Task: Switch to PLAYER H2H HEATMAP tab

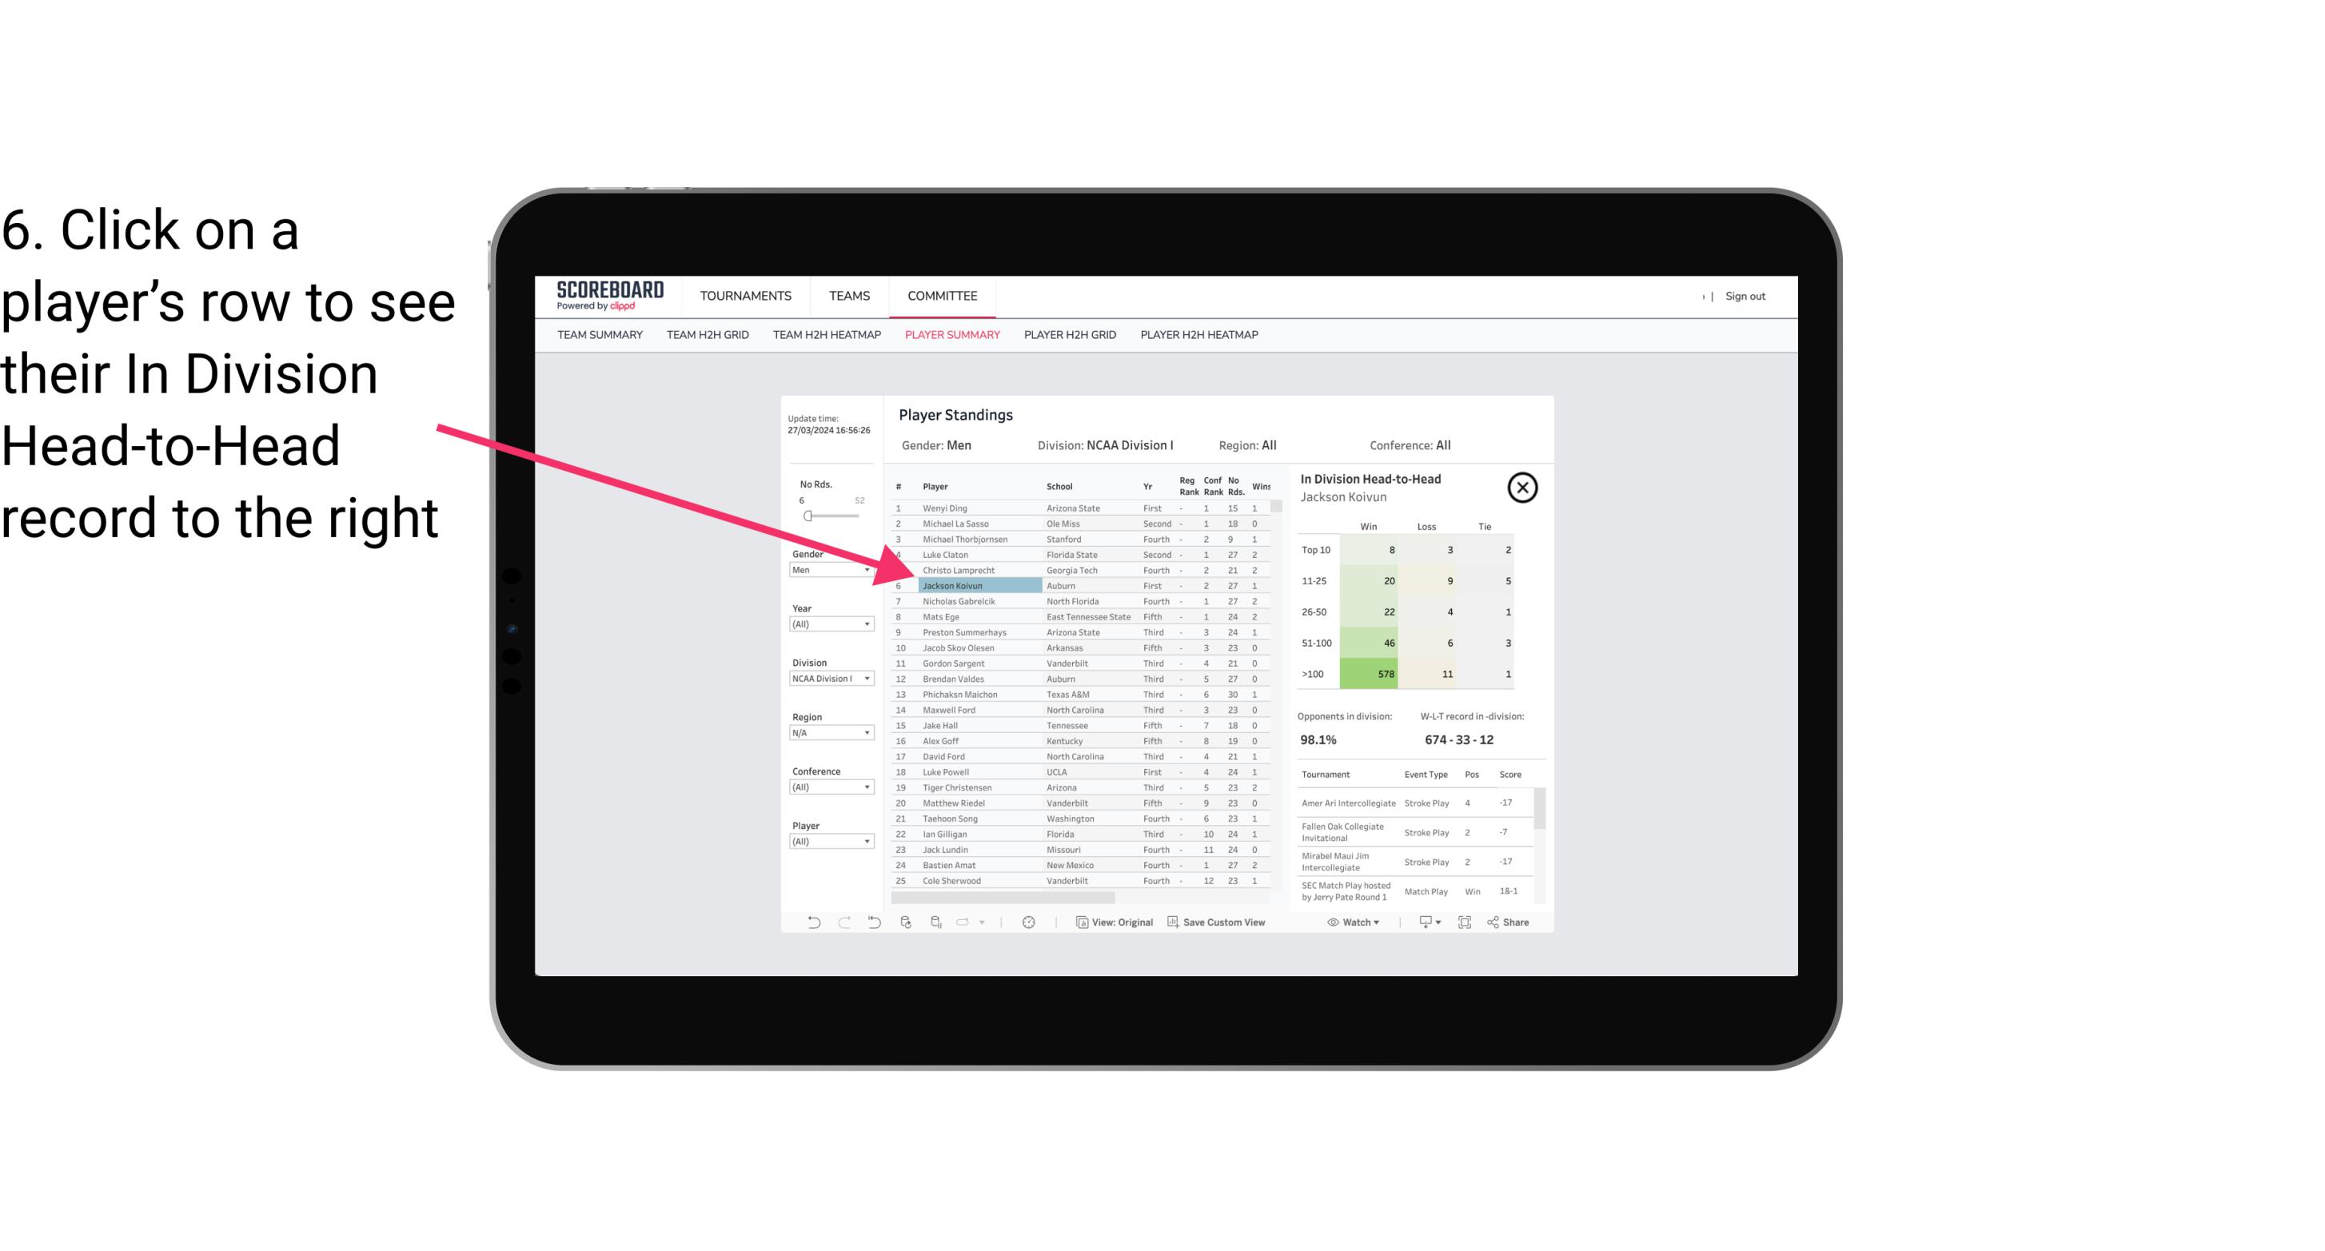Action: 1202,336
